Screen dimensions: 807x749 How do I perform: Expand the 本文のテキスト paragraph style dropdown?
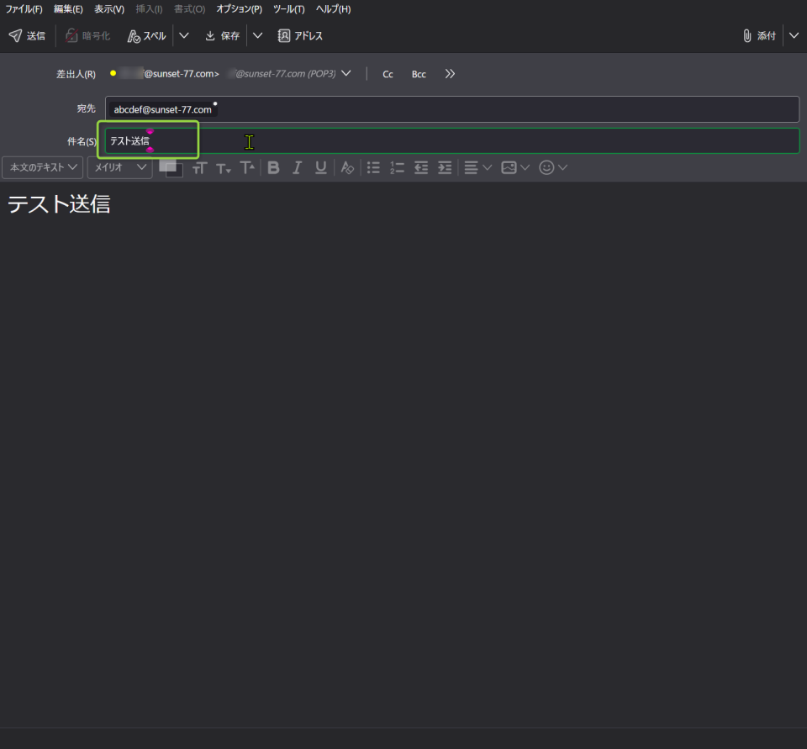(x=43, y=167)
